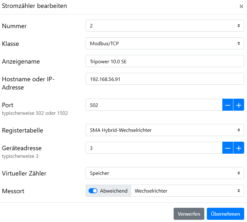Focus the Anzeigename text field
The image size is (247, 222).
click(165, 61)
